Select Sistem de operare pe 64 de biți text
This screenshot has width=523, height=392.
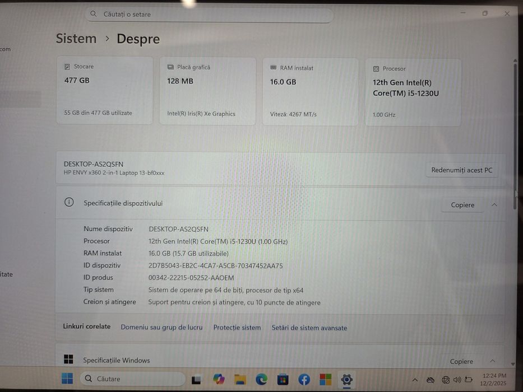(226, 290)
